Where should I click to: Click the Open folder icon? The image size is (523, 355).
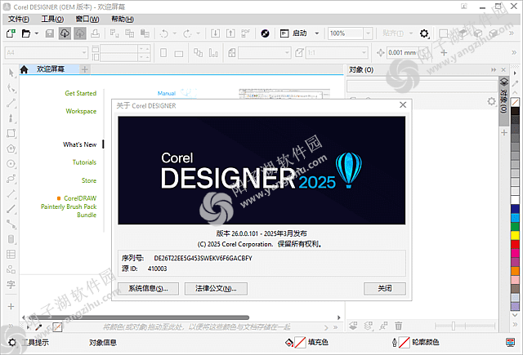point(26,33)
